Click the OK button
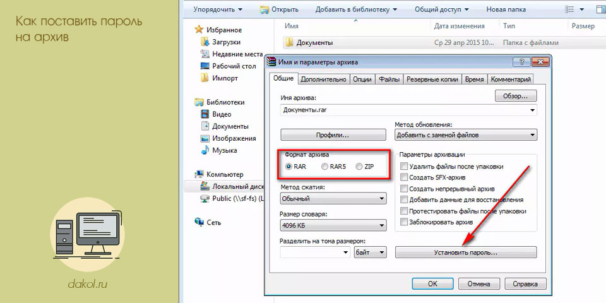606x303 pixels. pos(432,283)
